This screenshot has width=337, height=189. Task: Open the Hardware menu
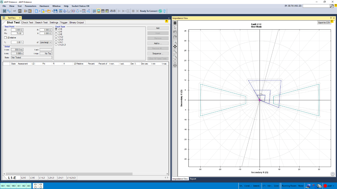pos(44,6)
